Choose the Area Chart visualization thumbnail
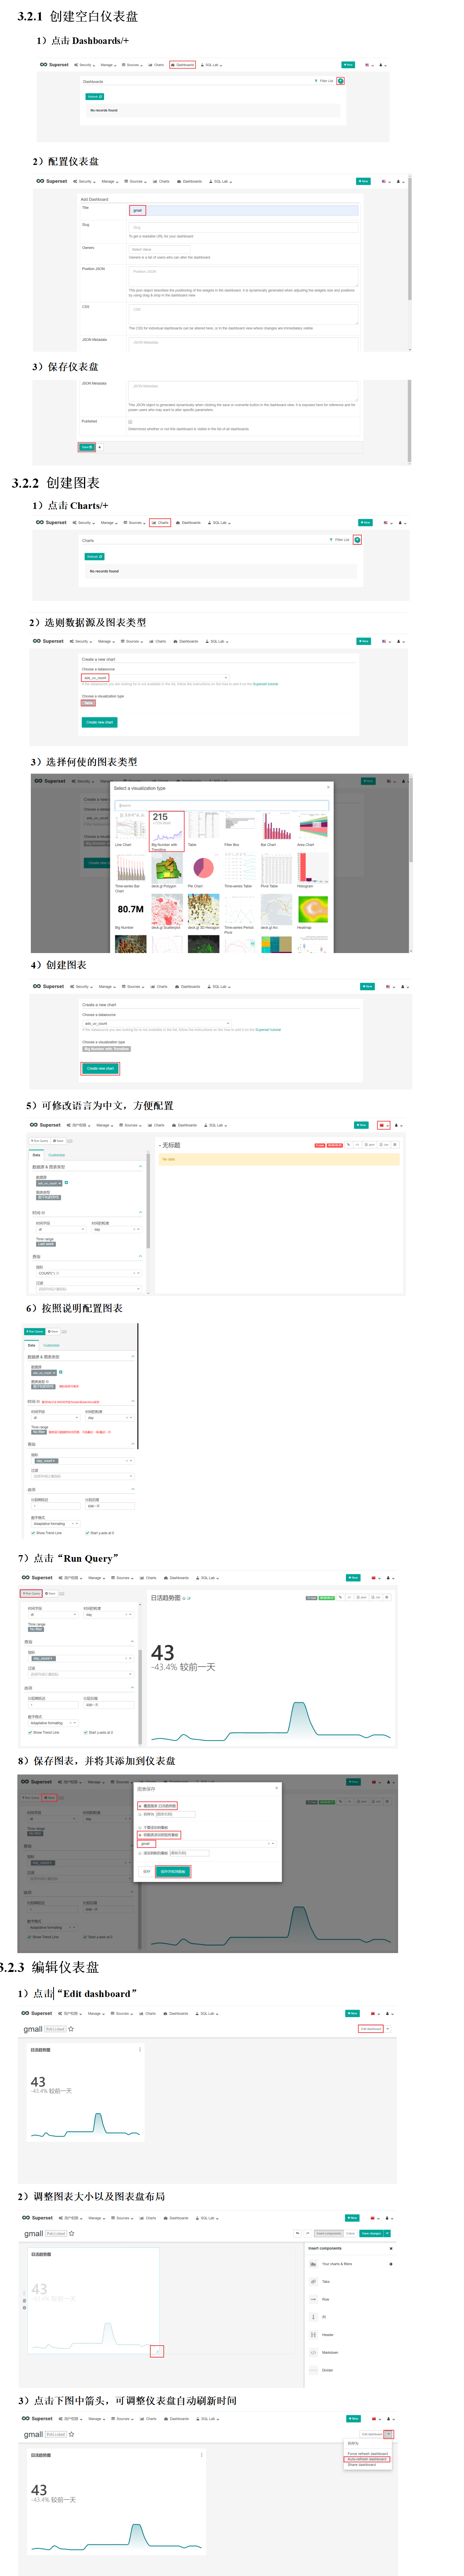 tap(313, 826)
